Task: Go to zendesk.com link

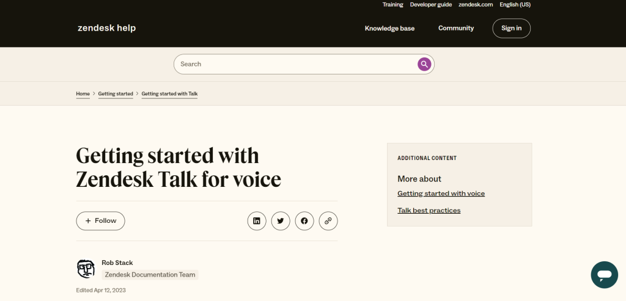Action: (476, 5)
